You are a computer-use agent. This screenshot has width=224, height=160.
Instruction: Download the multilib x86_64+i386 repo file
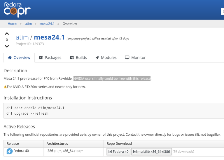(x=151, y=152)
